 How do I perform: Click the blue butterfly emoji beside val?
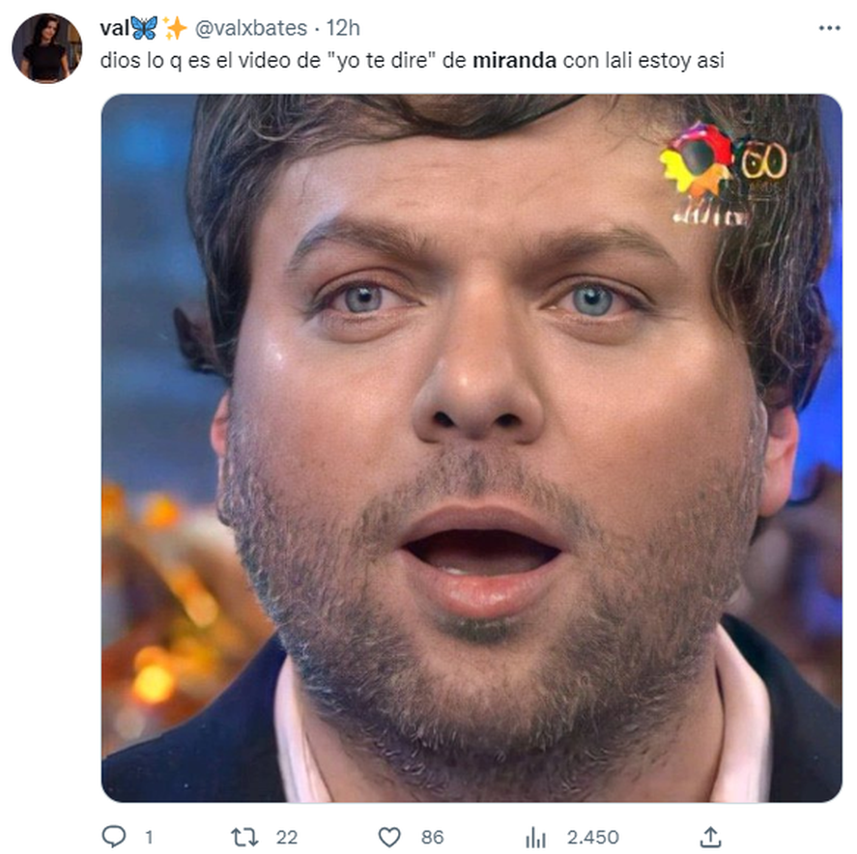[144, 28]
